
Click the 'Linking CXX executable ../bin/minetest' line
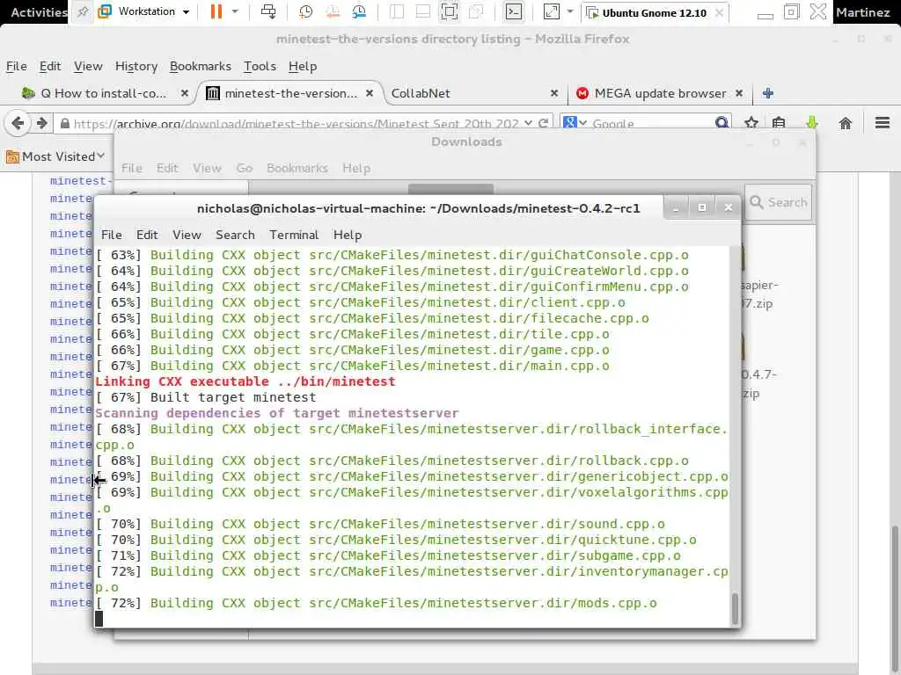[x=245, y=381]
